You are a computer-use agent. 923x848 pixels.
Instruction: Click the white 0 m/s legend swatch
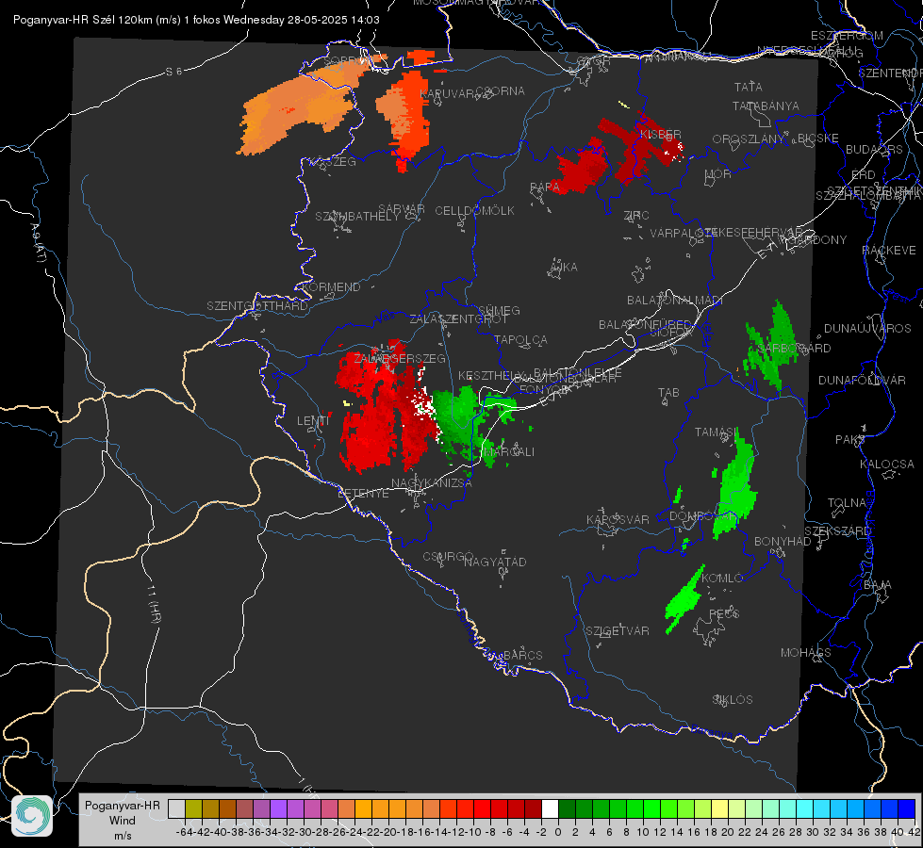point(550,809)
